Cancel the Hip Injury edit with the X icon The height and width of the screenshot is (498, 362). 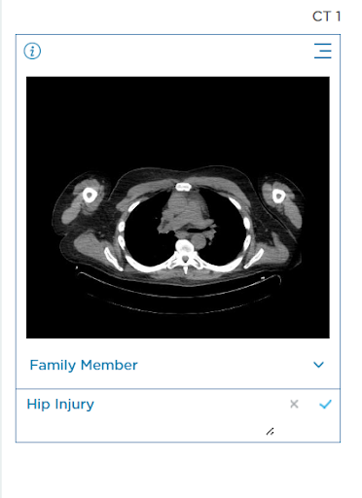(294, 404)
